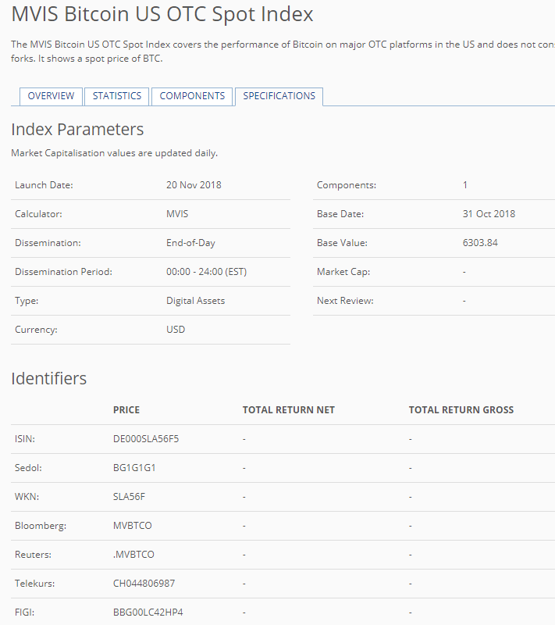Click the Sedol: row label
The image size is (555, 625).
click(28, 467)
